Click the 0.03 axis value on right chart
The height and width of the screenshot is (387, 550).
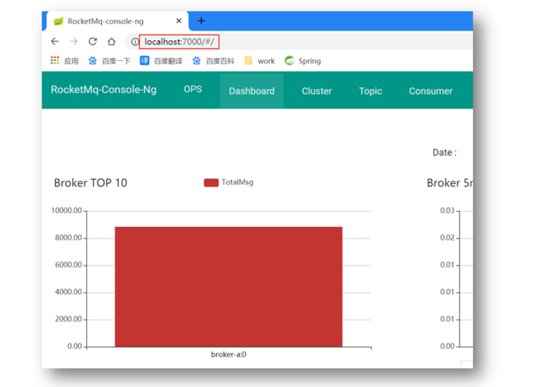(x=447, y=210)
